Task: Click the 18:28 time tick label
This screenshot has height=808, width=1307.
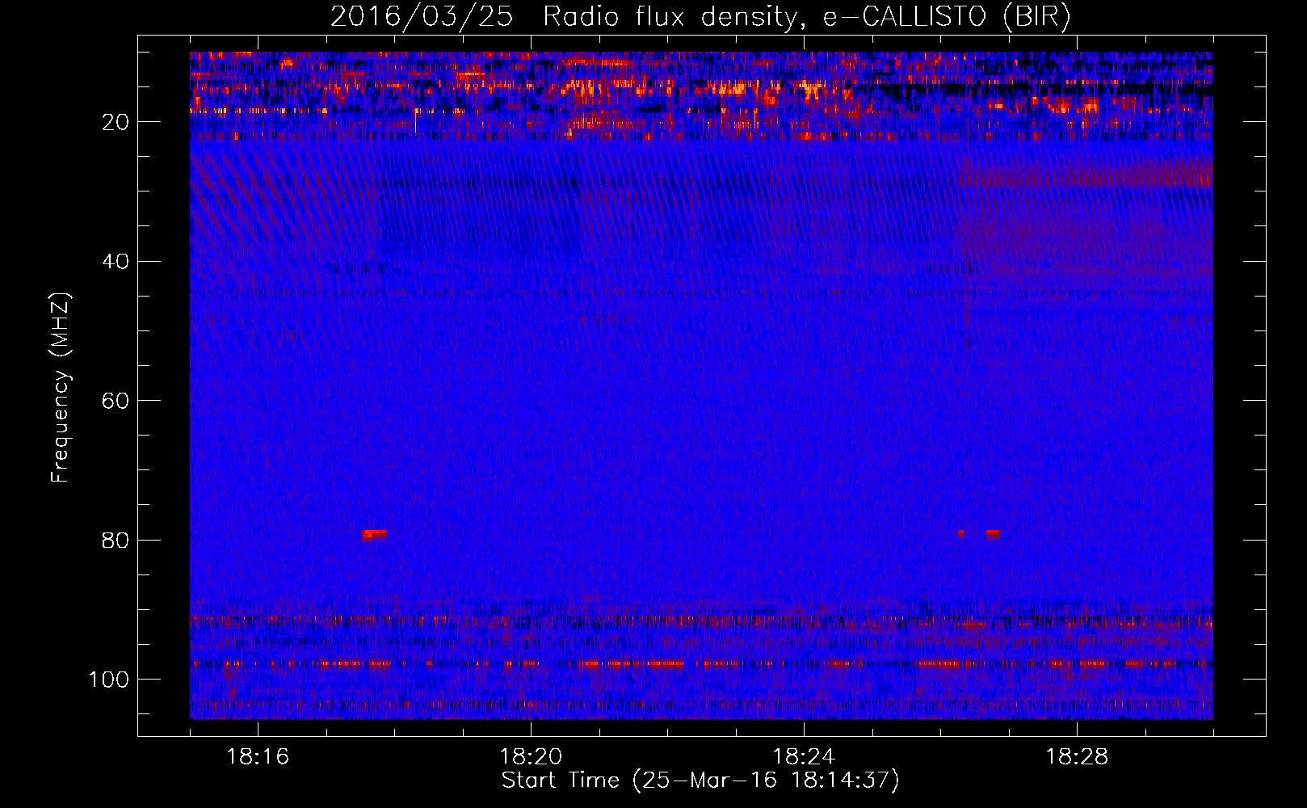Action: pyautogui.click(x=1077, y=757)
